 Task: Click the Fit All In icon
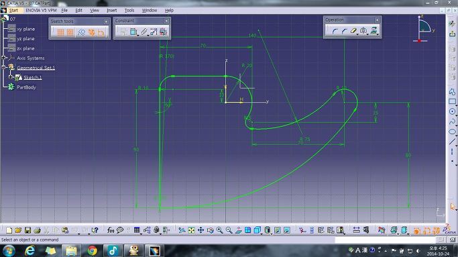pos(191,230)
